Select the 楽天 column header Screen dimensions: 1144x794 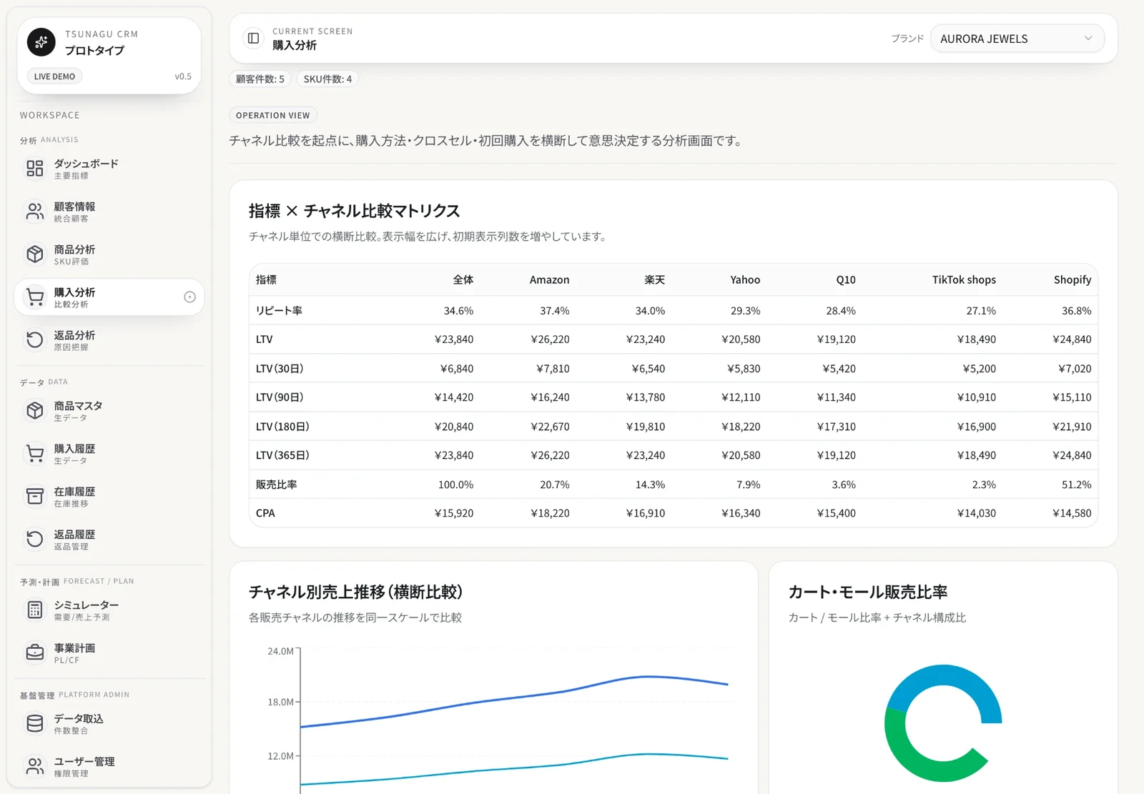654,280
